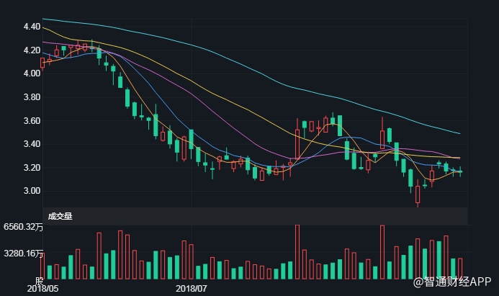Image resolution: width=499 pixels, height=296 pixels.
Task: Click the 4.40 price axis label
Action: coord(32,27)
